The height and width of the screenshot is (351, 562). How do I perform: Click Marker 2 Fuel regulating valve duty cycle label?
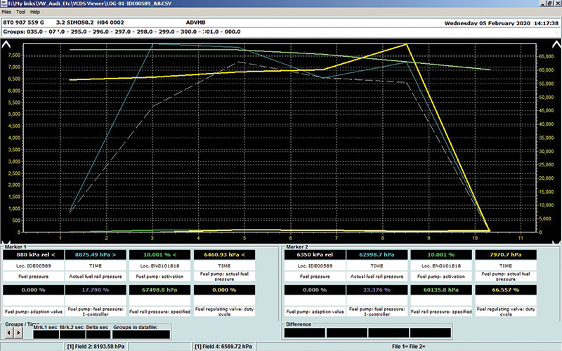coord(506,312)
